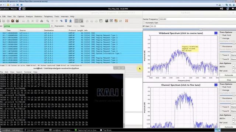Click the Close capture file toolbar icon
236x132 pixels.
(x=32, y=21)
